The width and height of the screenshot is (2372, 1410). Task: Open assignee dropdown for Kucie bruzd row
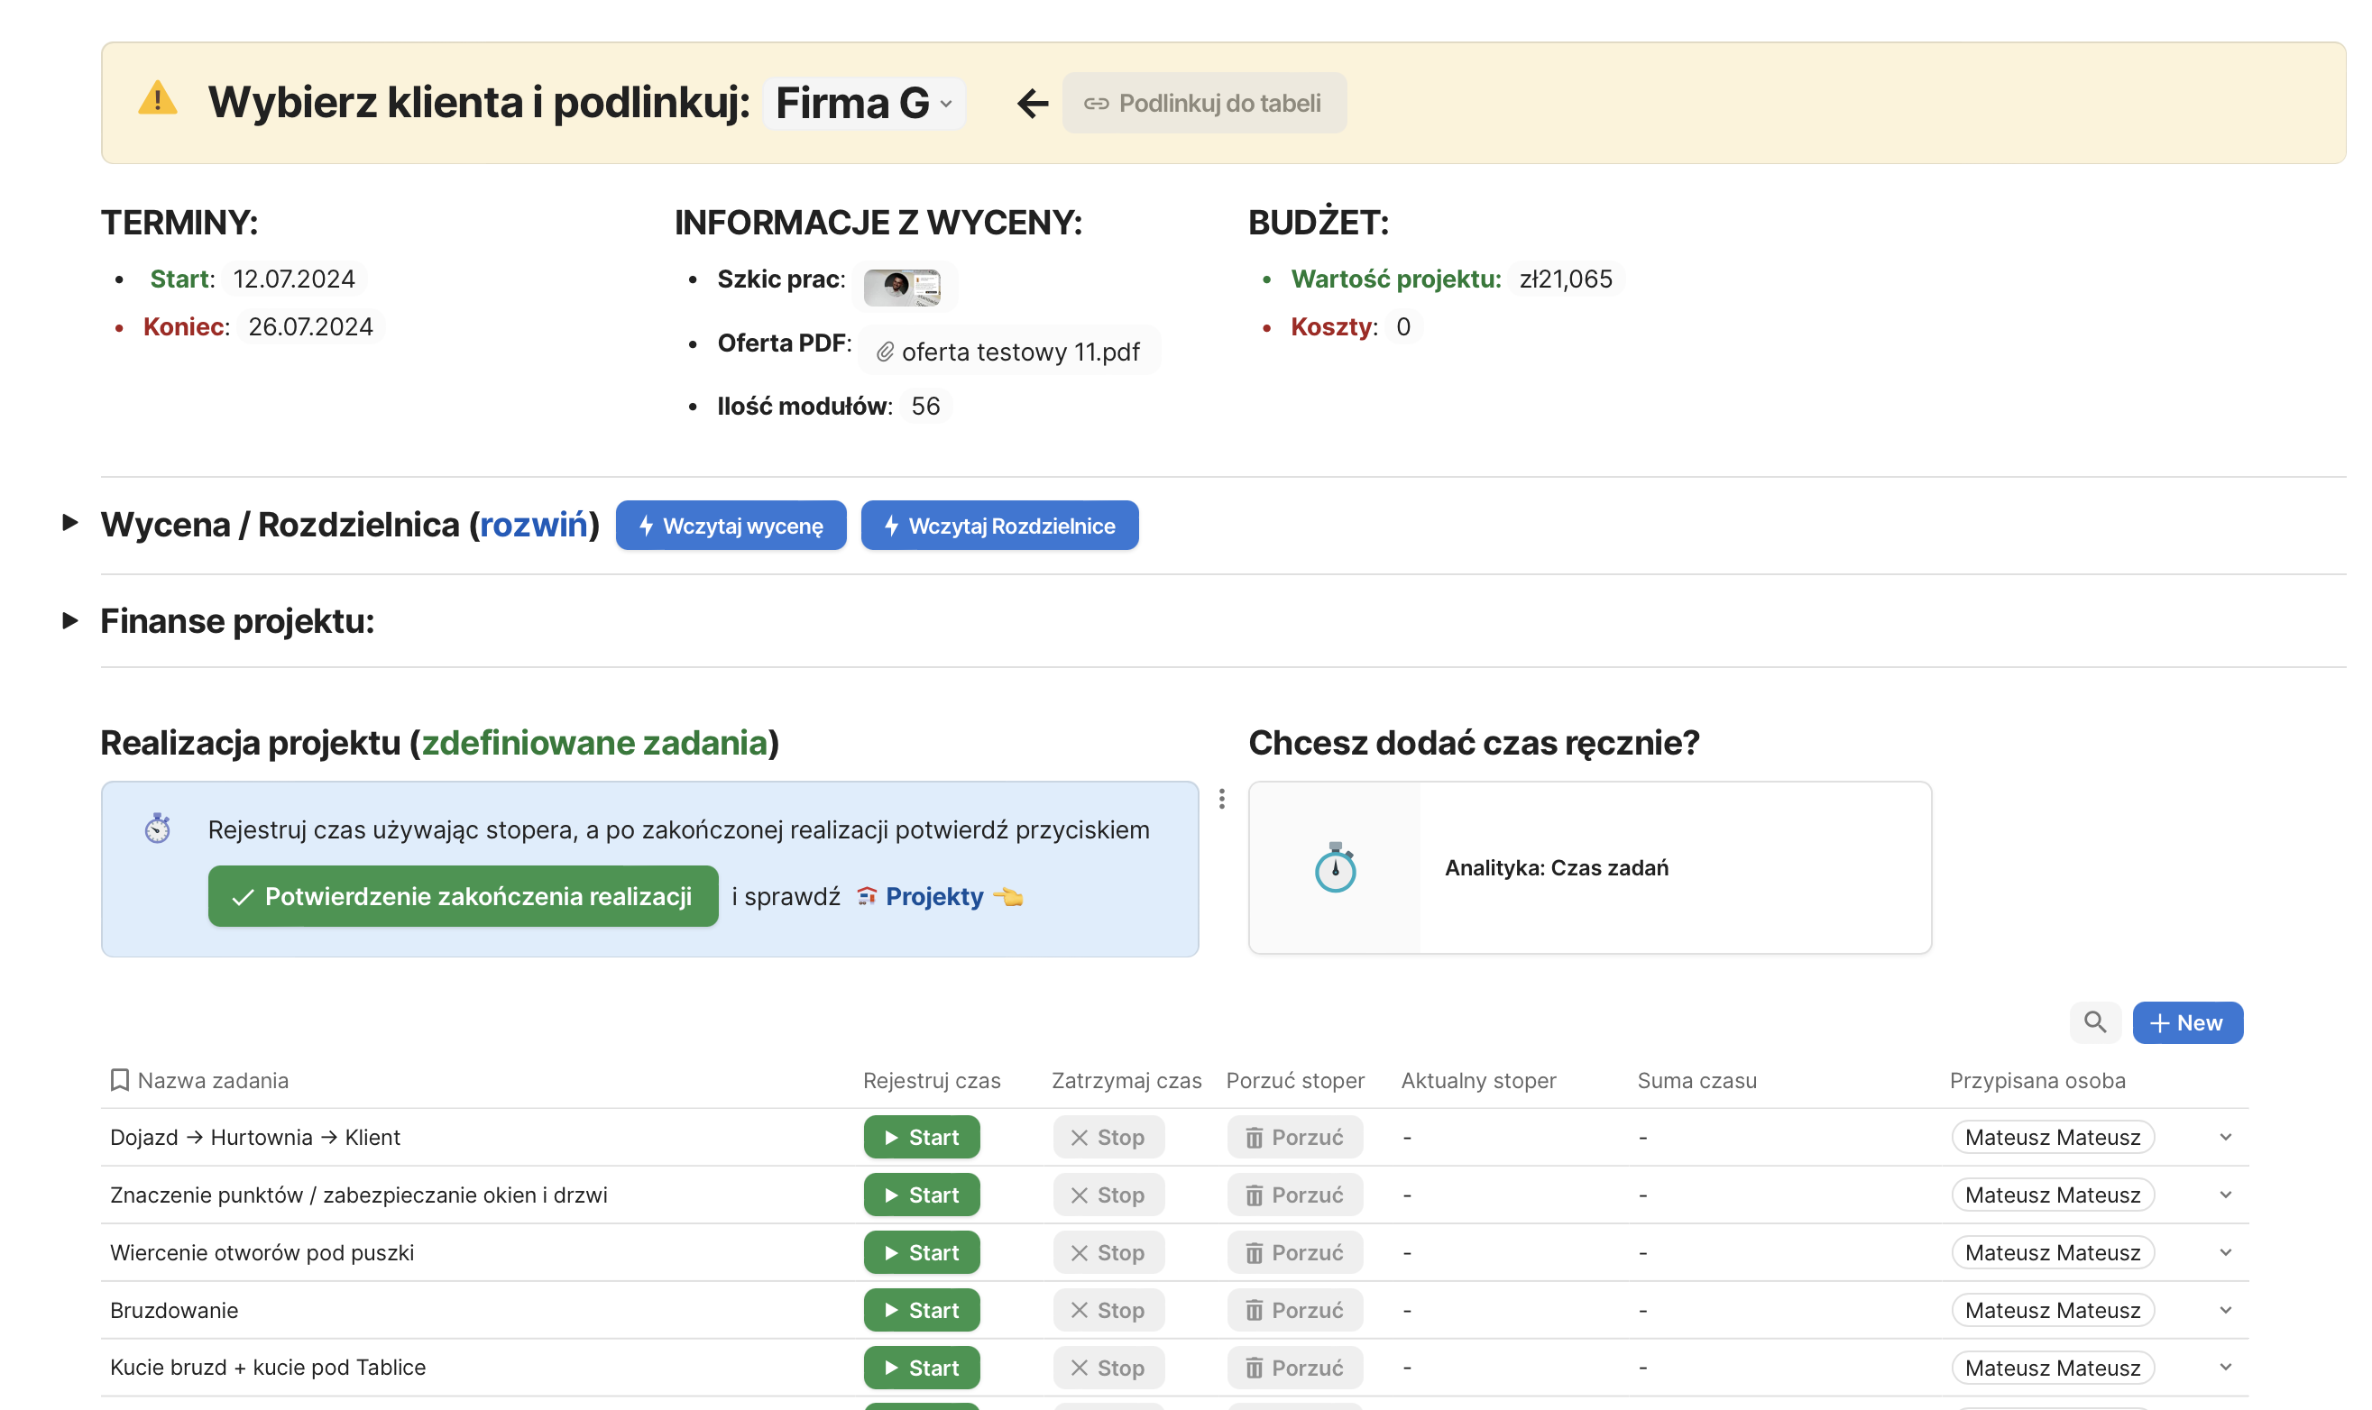(2225, 1368)
